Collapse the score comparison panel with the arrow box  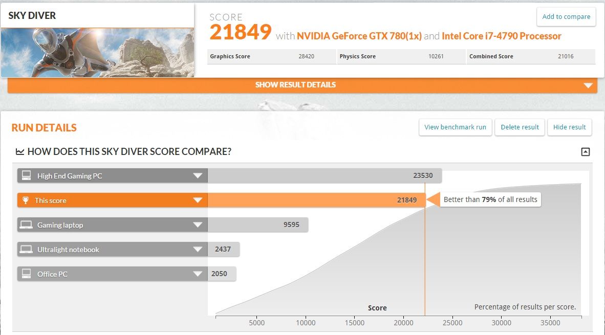point(586,151)
